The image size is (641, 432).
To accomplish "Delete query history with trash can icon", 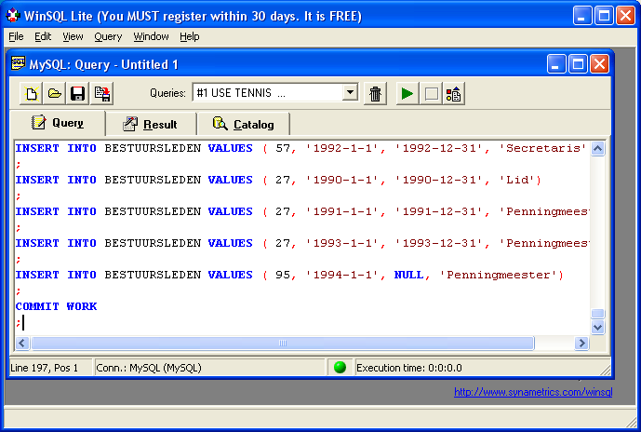I will [375, 94].
